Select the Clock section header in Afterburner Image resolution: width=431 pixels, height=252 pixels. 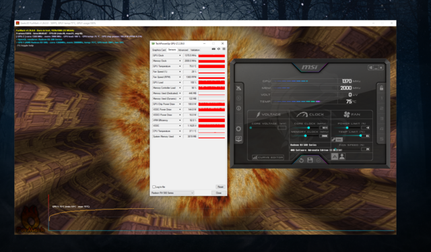click(x=310, y=115)
